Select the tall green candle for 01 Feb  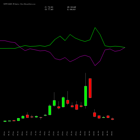click(x=86, y=96)
